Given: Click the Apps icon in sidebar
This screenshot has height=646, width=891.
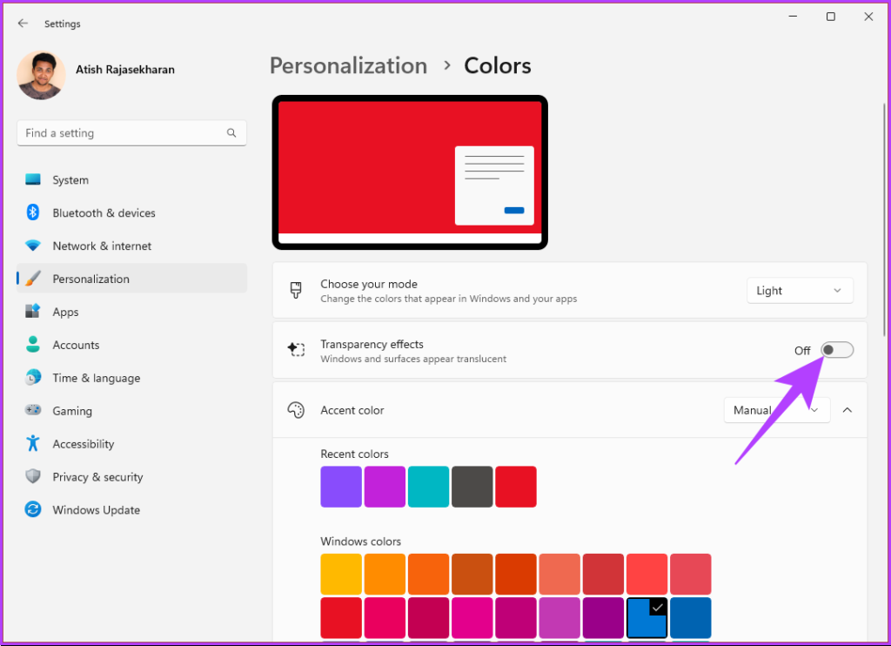Looking at the screenshot, I should [x=33, y=312].
